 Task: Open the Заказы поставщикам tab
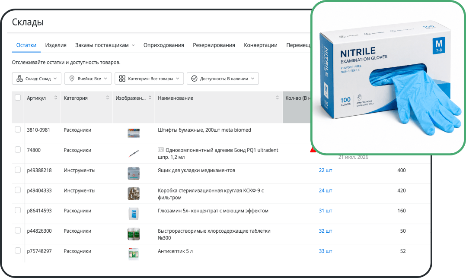(x=102, y=45)
